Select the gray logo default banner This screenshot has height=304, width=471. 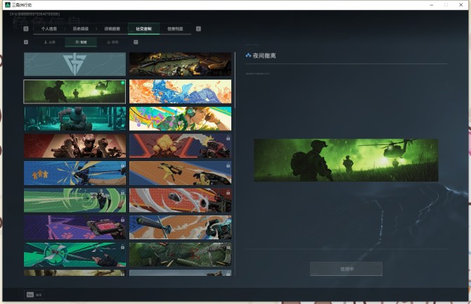75,64
